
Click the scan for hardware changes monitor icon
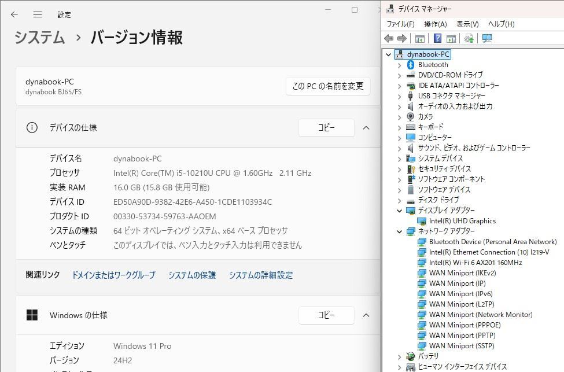point(486,38)
